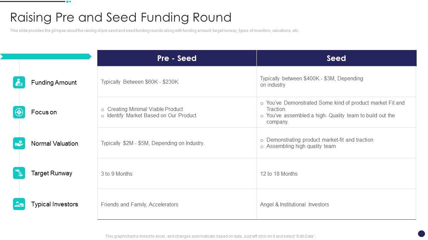Click the Target Runway icon
The width and height of the screenshot is (428, 240).
(x=19, y=173)
